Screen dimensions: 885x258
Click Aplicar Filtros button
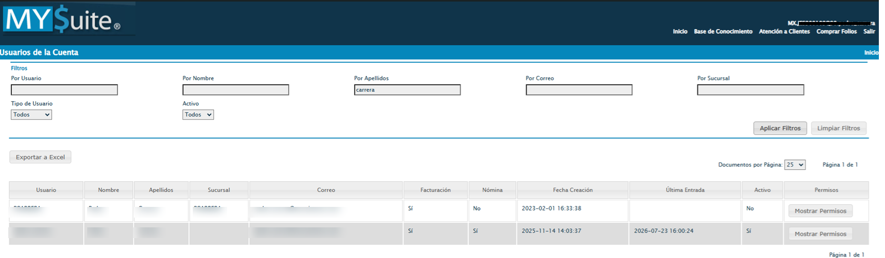780,128
